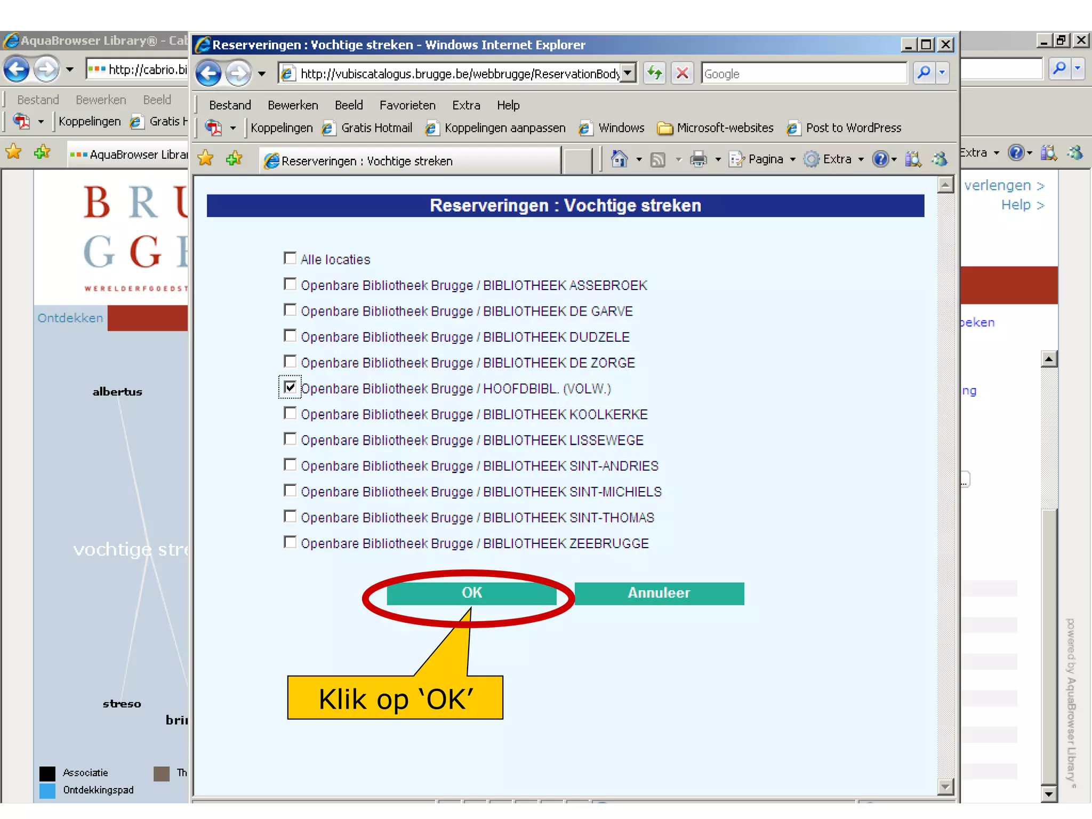
Task: Click the Home icon in command bar
Action: pyautogui.click(x=619, y=159)
